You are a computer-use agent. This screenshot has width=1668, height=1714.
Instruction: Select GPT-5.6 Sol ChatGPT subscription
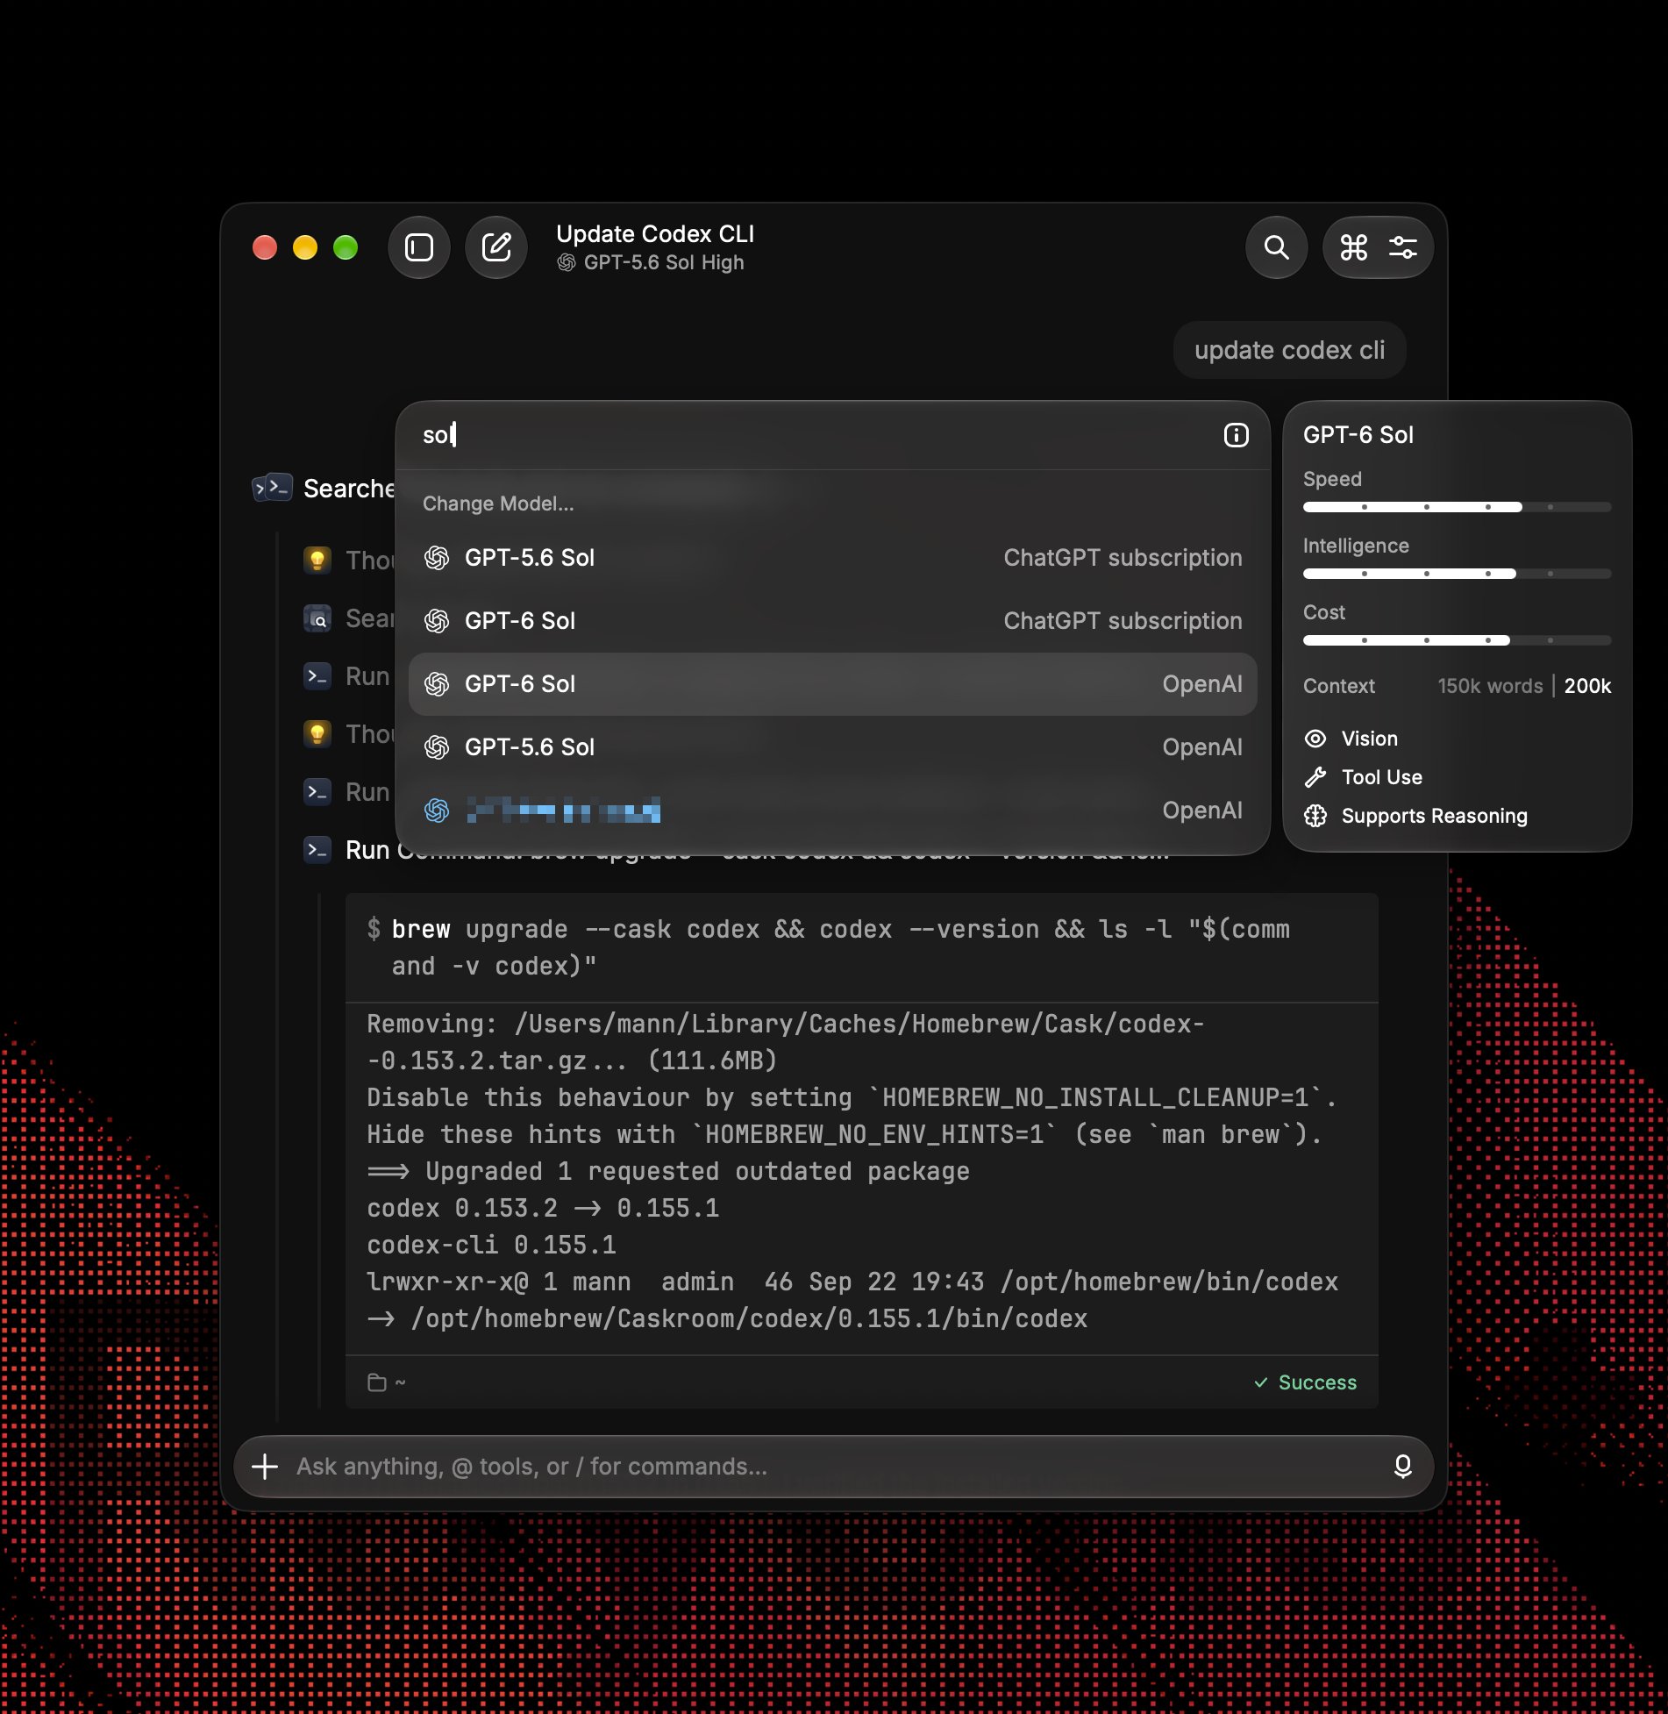coord(833,558)
